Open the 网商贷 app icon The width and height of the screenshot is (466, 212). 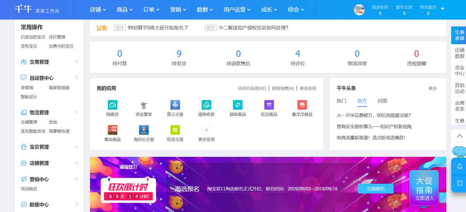coord(112,105)
